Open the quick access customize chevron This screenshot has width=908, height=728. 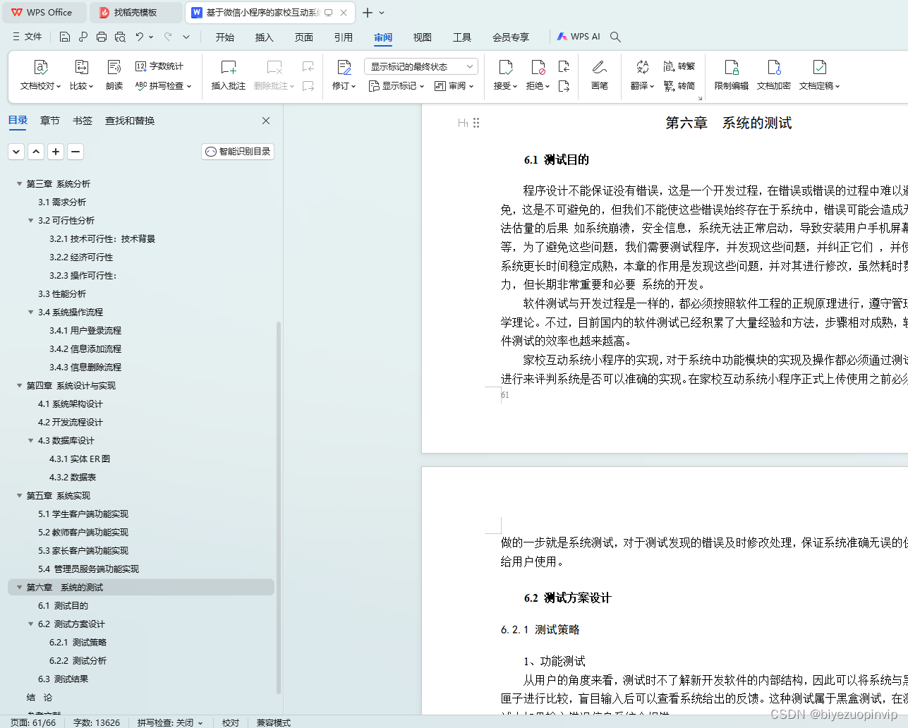pyautogui.click(x=186, y=37)
